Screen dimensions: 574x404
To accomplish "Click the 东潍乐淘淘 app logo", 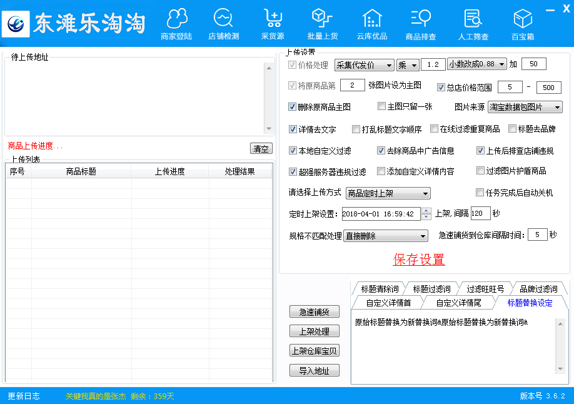I will (x=16, y=24).
